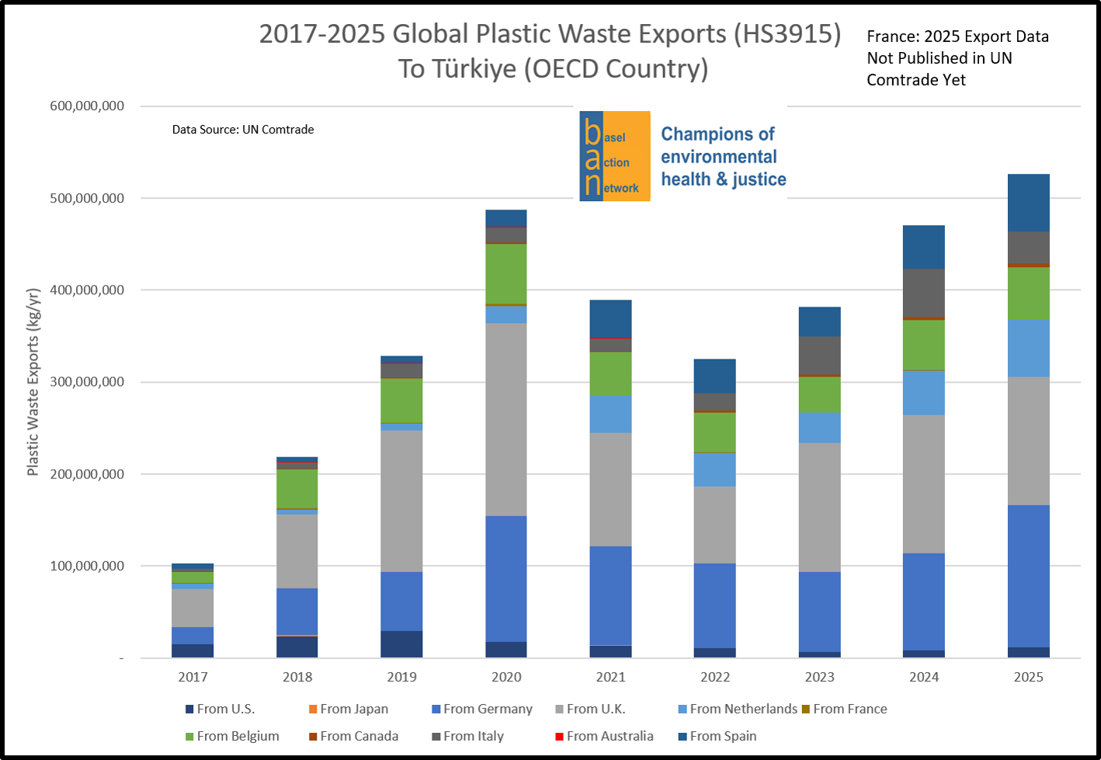The width and height of the screenshot is (1101, 760).
Task: Click the France 2025 export data note
Action: (x=957, y=58)
